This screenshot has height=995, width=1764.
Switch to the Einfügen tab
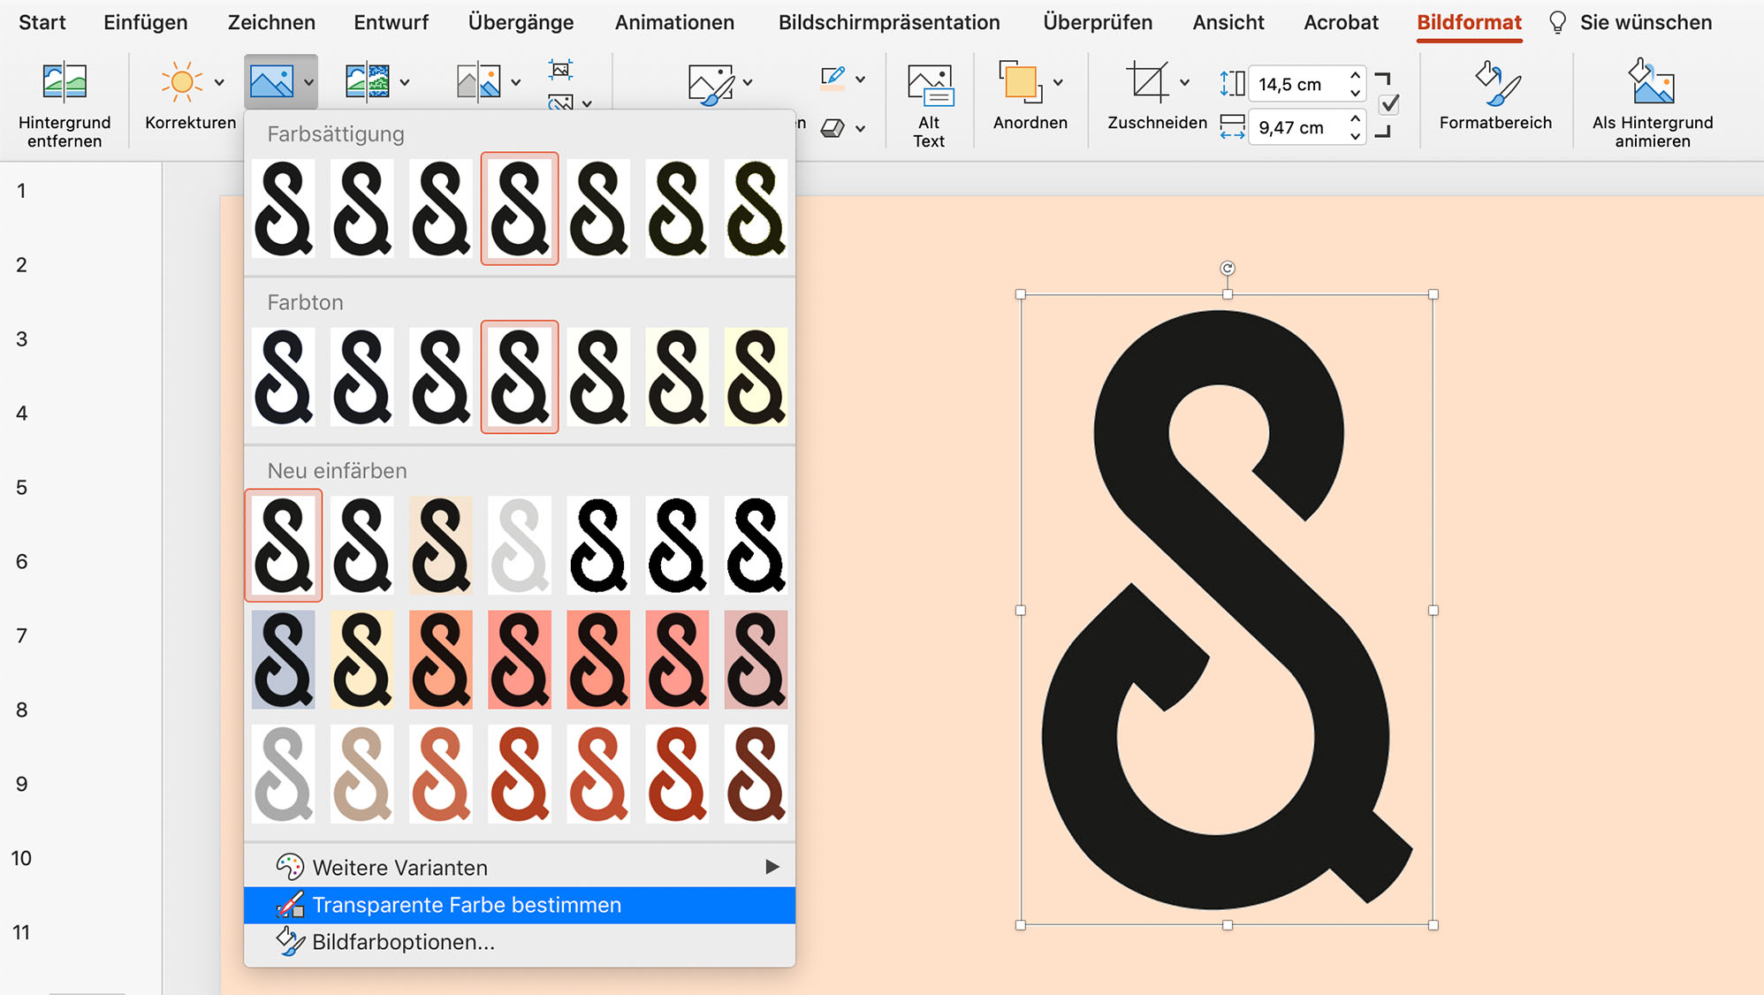pyautogui.click(x=146, y=23)
